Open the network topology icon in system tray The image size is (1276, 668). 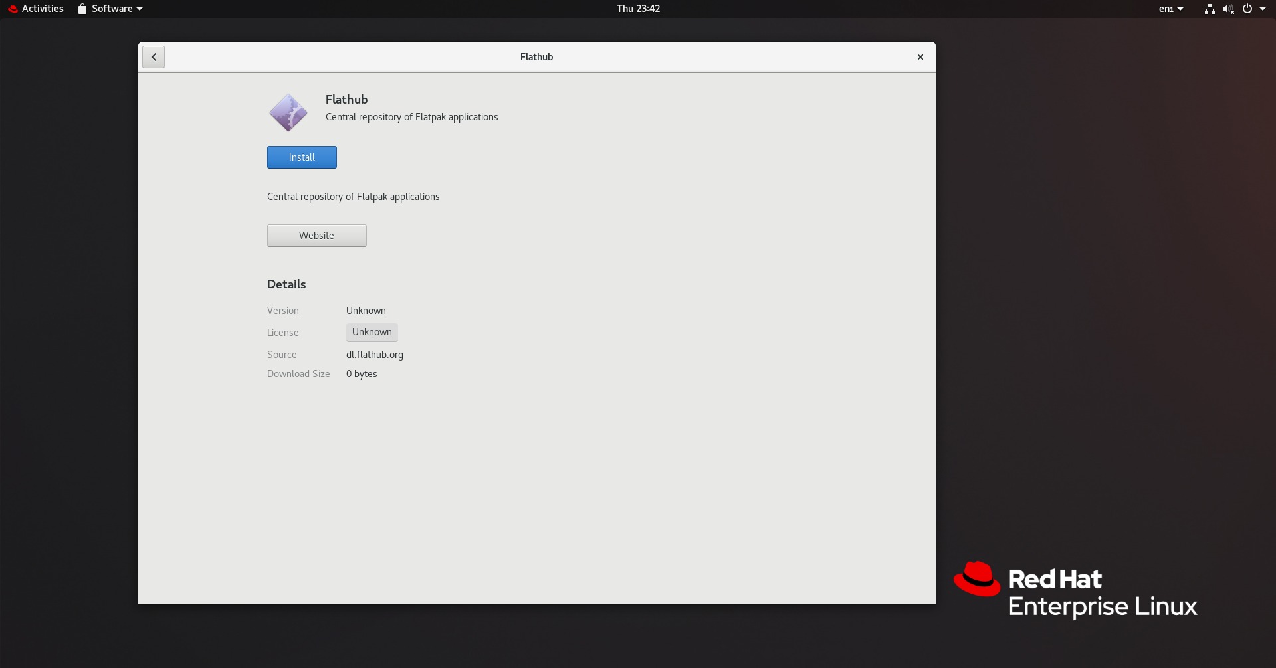coord(1210,9)
